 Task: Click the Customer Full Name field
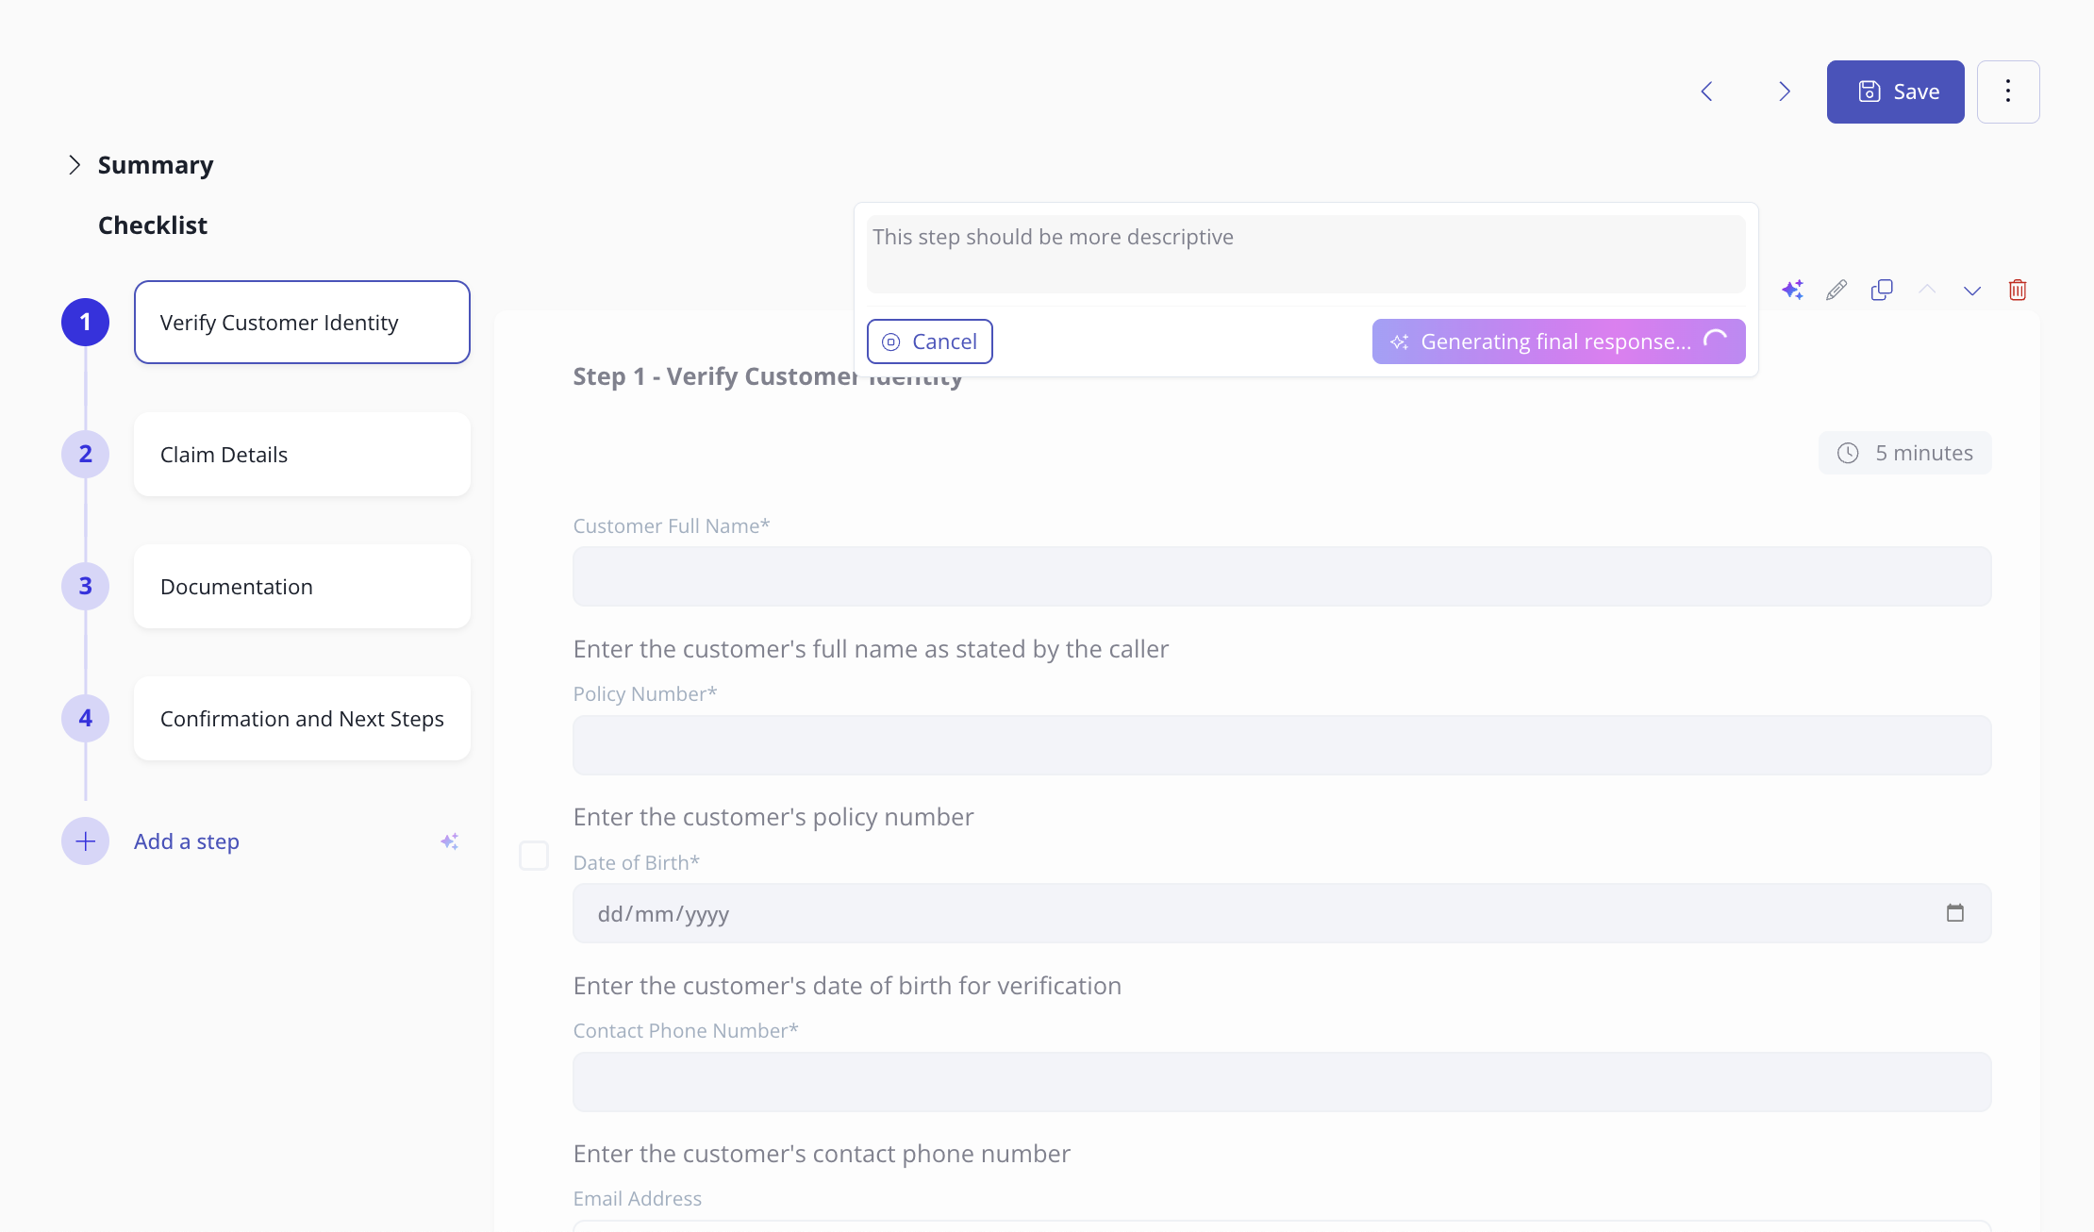(x=1282, y=576)
